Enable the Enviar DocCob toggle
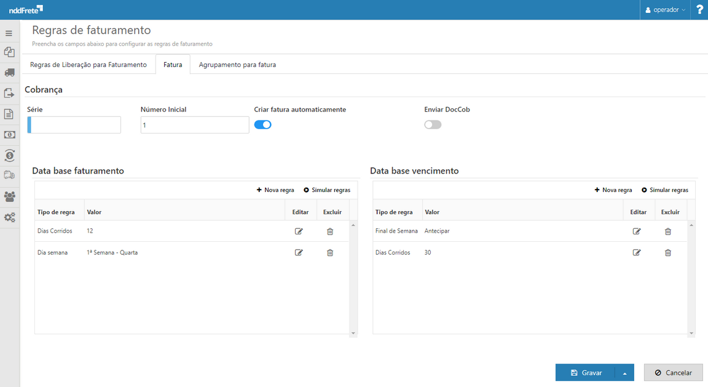This screenshot has height=387, width=708. (x=433, y=125)
